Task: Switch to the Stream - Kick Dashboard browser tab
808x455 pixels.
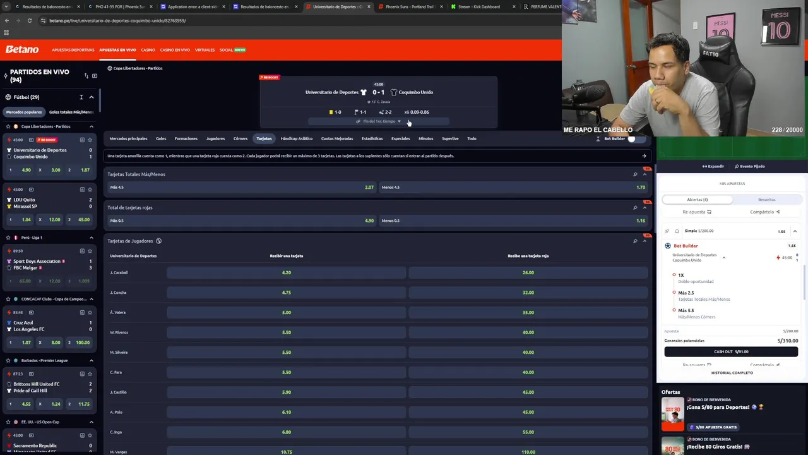Action: pos(478,6)
